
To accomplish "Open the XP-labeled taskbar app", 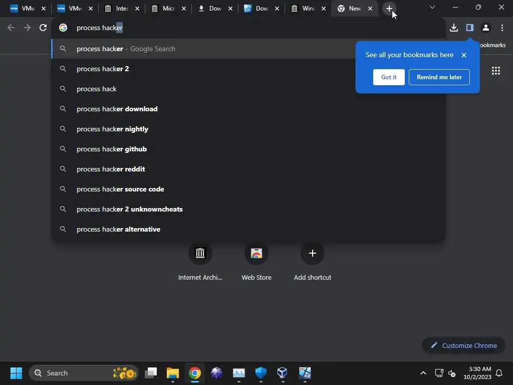I will (305, 373).
